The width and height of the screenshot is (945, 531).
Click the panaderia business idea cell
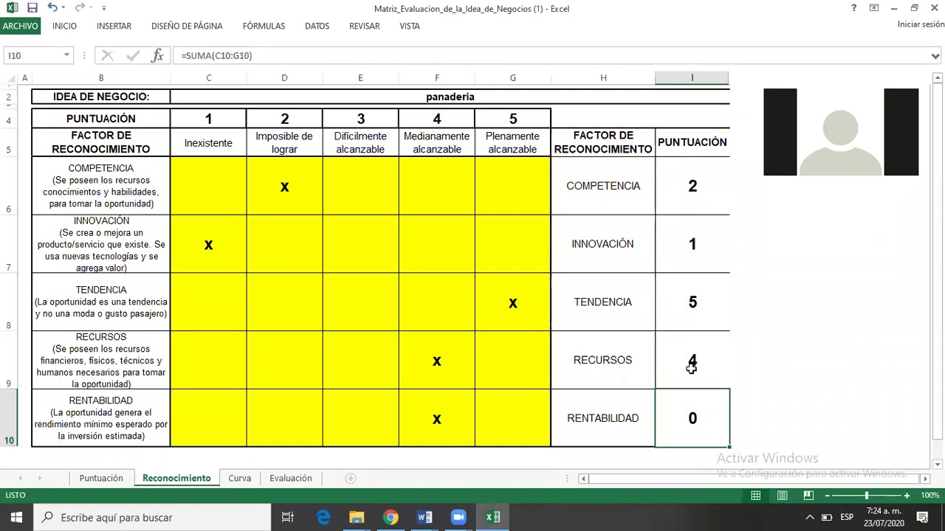coord(450,97)
